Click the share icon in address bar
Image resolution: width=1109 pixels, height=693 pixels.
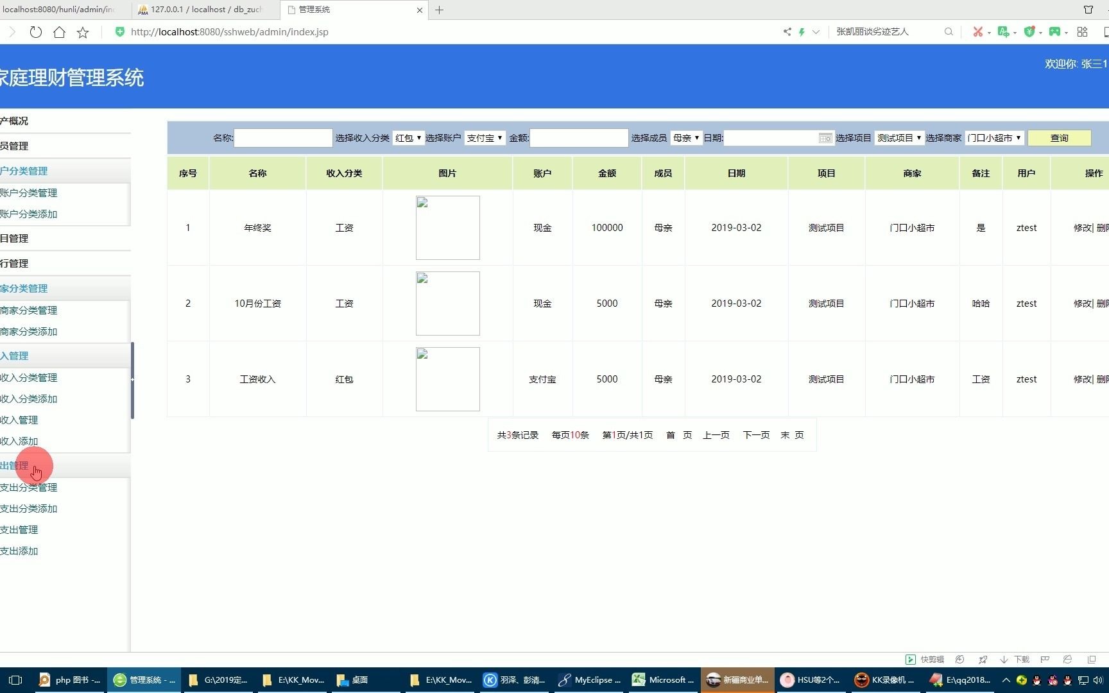point(787,31)
